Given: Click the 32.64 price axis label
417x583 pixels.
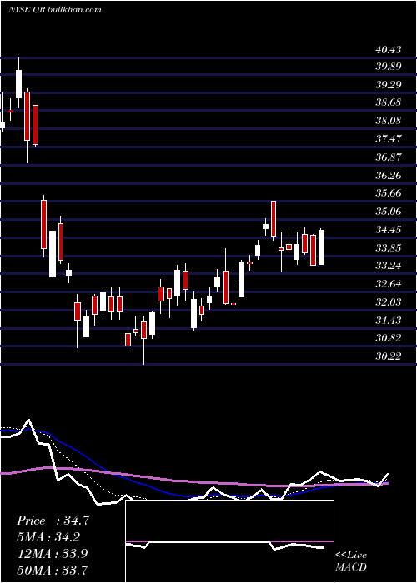Looking at the screenshot, I should 389,284.
